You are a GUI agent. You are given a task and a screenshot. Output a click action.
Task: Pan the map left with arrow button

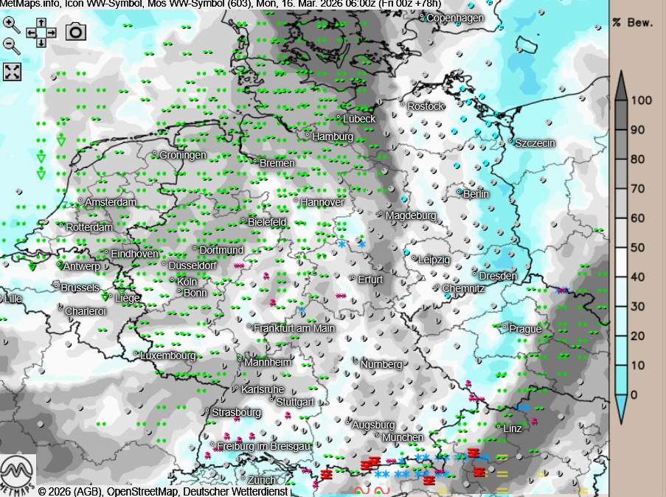(x=31, y=32)
